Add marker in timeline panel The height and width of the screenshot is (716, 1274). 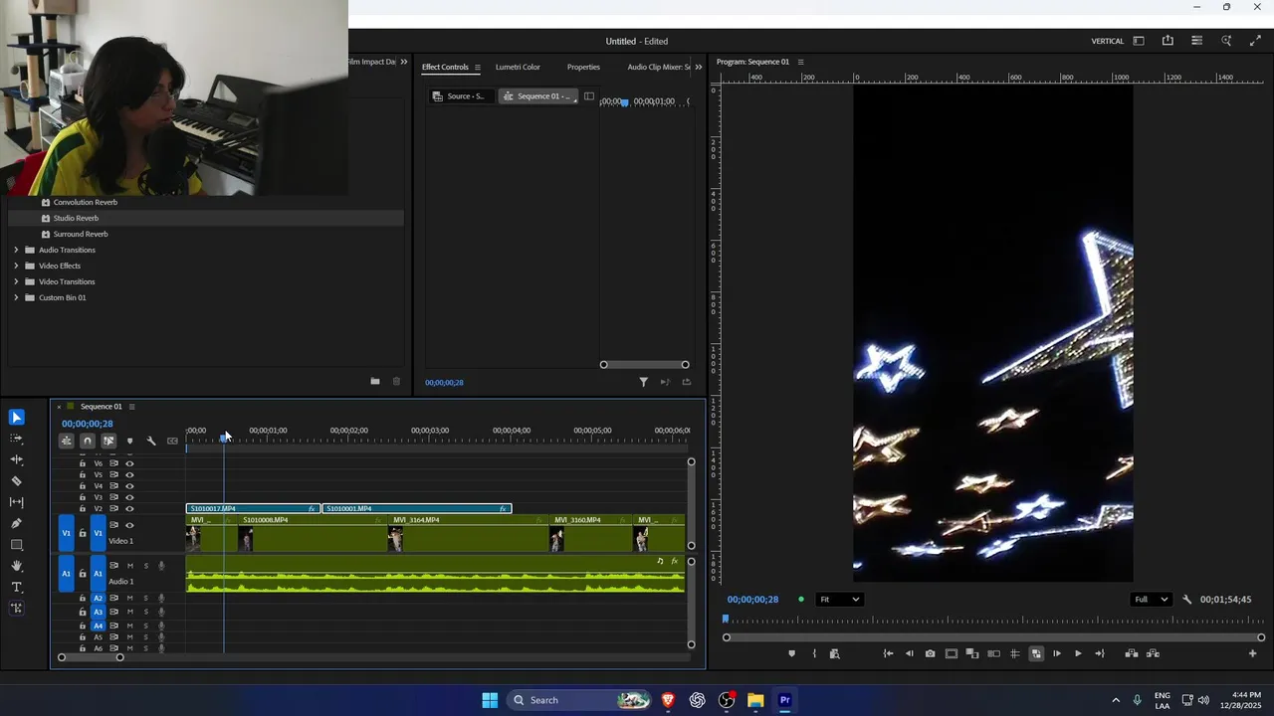(x=129, y=441)
